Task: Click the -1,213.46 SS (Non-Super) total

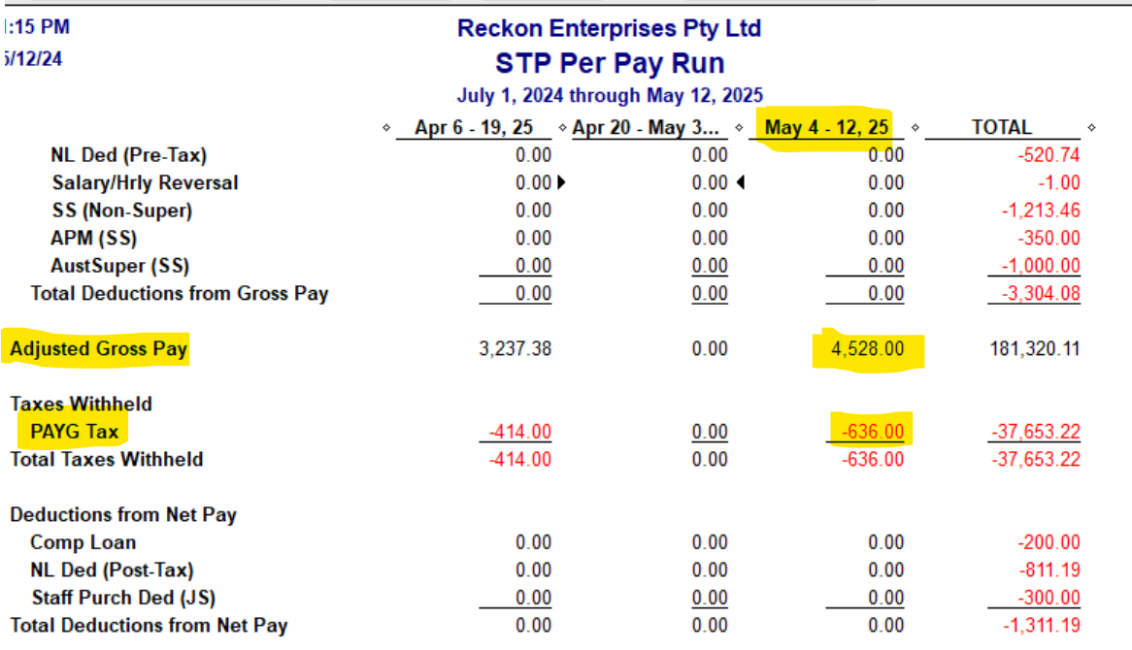Action: point(1041,211)
